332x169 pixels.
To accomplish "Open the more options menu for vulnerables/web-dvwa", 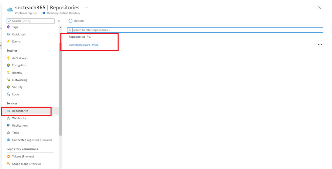I will click(320, 44).
